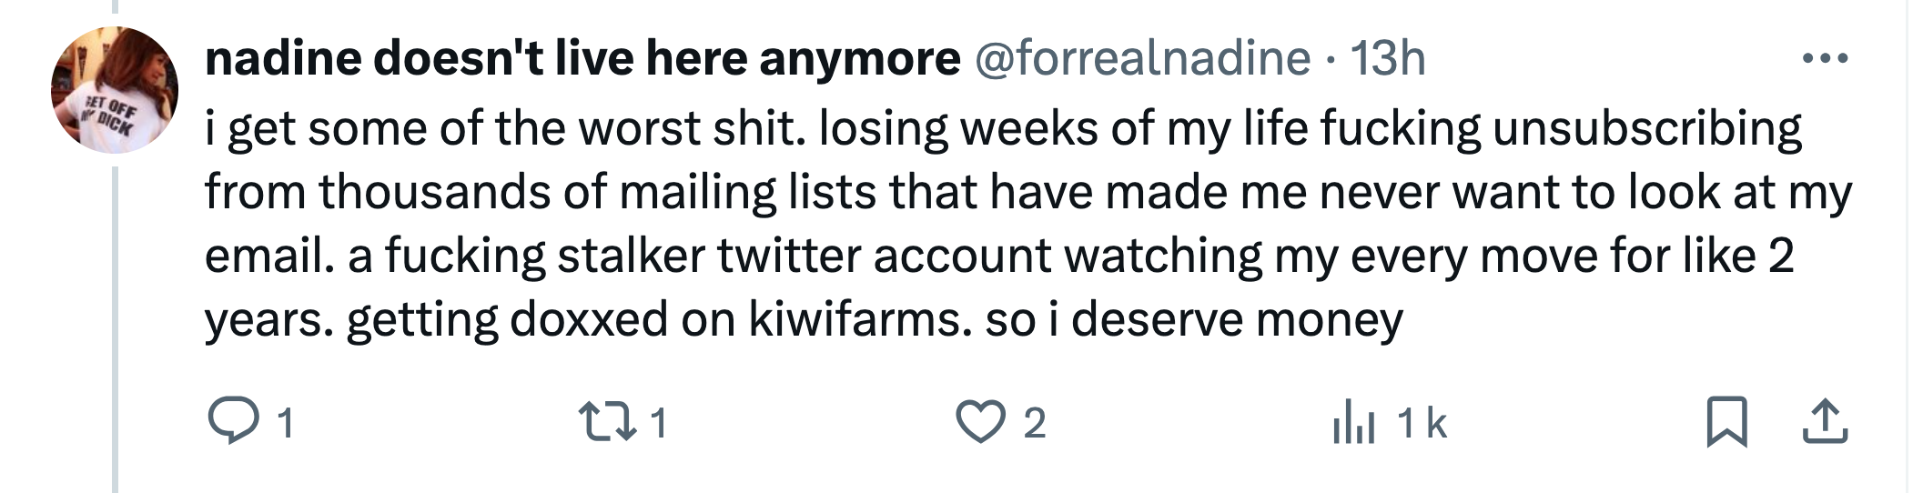Click the word 'unsubscribing' in the tweet text
This screenshot has width=1913, height=493.
[1646, 128]
